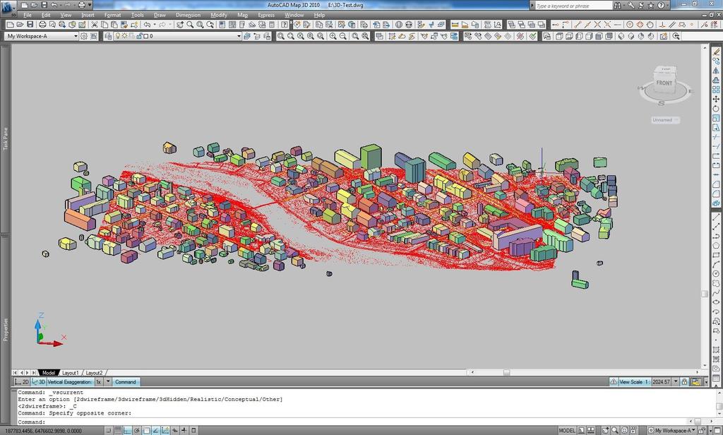Viewport: 723px width, 435px height.
Task: Click the Zoom Window magnifier in the zoom toolbar
Action: click(280, 36)
